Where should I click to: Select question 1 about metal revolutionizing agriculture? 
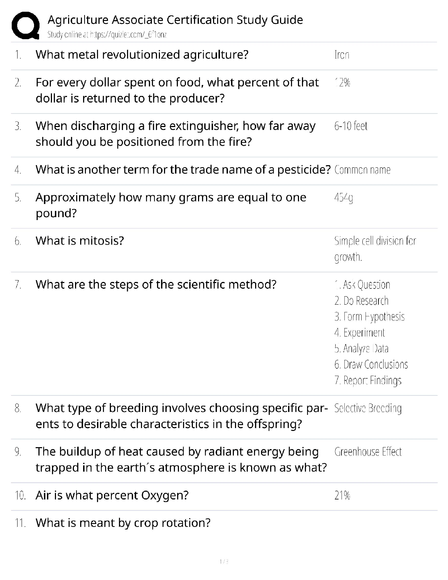142,55
